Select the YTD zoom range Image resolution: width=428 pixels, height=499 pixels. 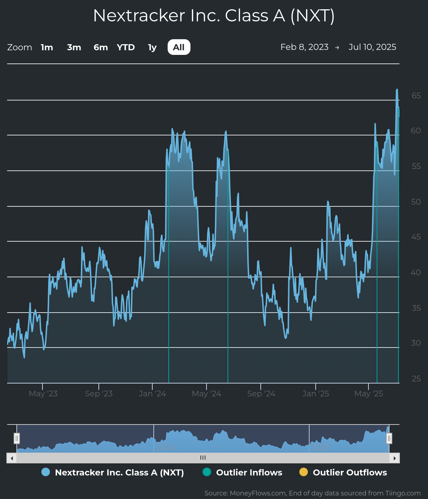click(x=126, y=47)
